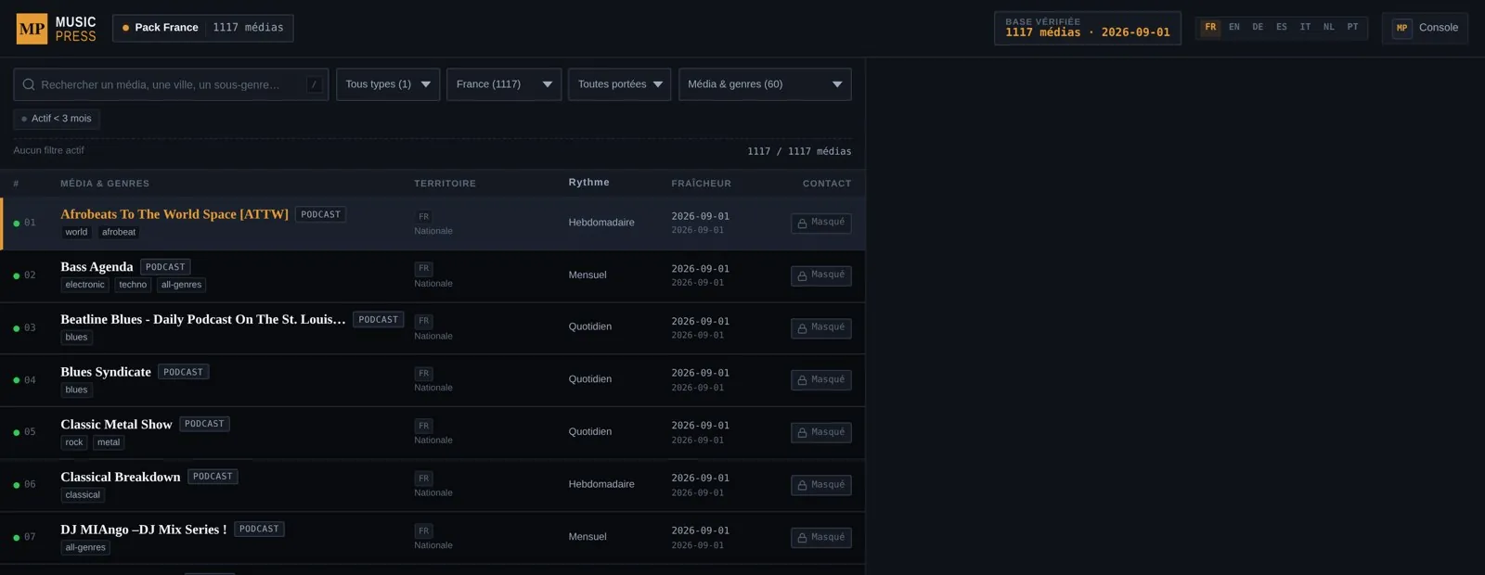
Task: Click the all-genres tag on Bass Agenda
Action: click(181, 285)
